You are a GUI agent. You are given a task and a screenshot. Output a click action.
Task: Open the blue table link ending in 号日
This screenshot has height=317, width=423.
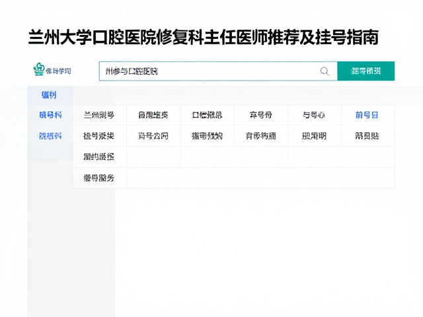(367, 115)
